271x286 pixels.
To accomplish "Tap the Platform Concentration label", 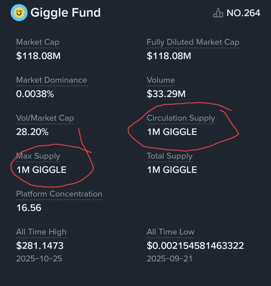I will click(59, 194).
